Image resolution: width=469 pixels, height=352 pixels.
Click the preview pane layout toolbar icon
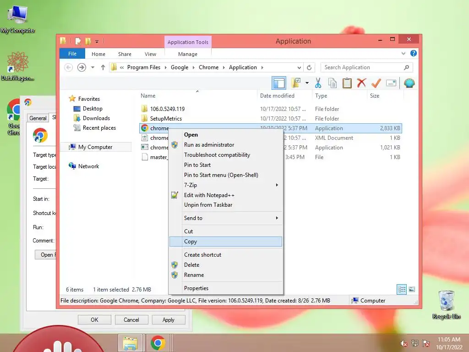coord(279,83)
